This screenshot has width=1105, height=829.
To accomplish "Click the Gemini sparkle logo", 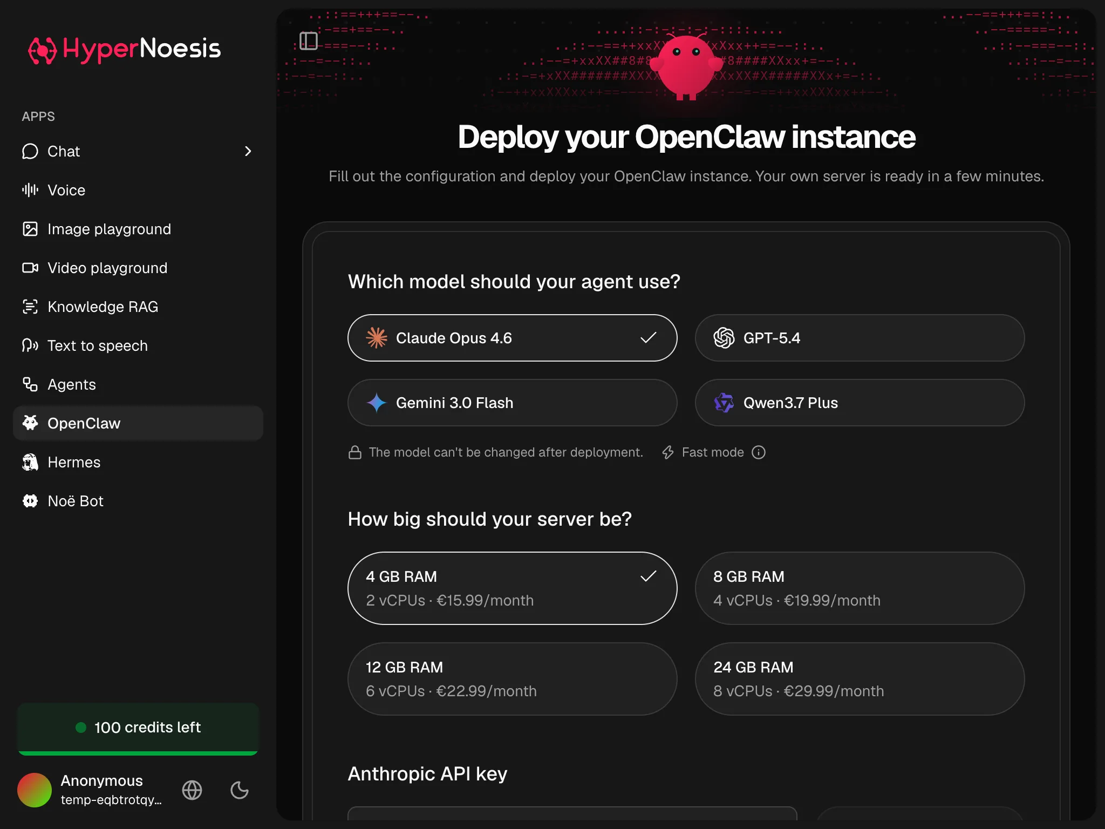I will [377, 403].
